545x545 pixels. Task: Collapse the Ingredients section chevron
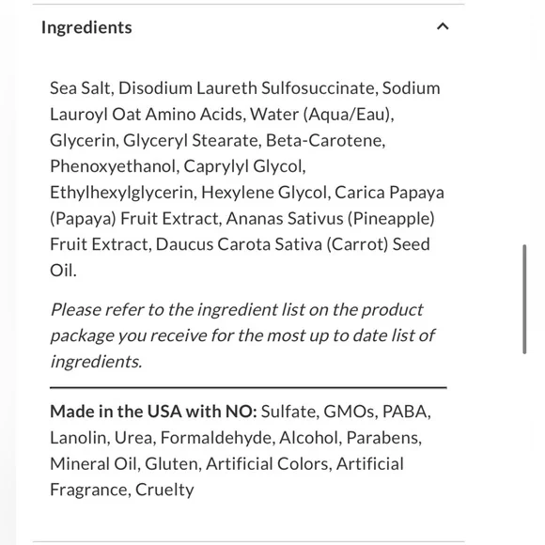coord(443,26)
